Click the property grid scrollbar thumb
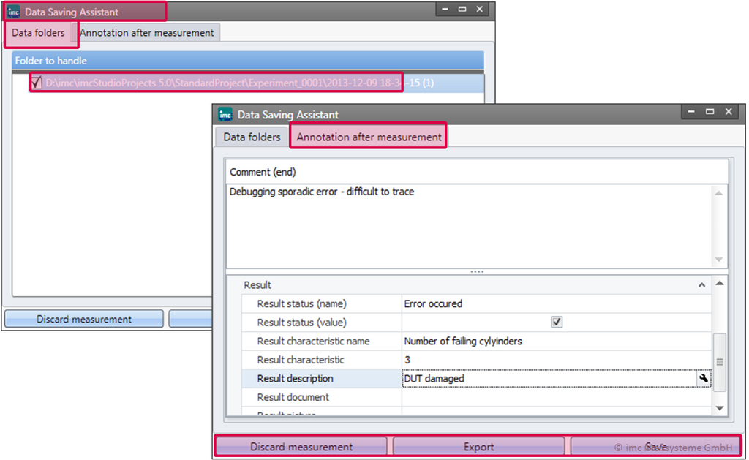 719,361
